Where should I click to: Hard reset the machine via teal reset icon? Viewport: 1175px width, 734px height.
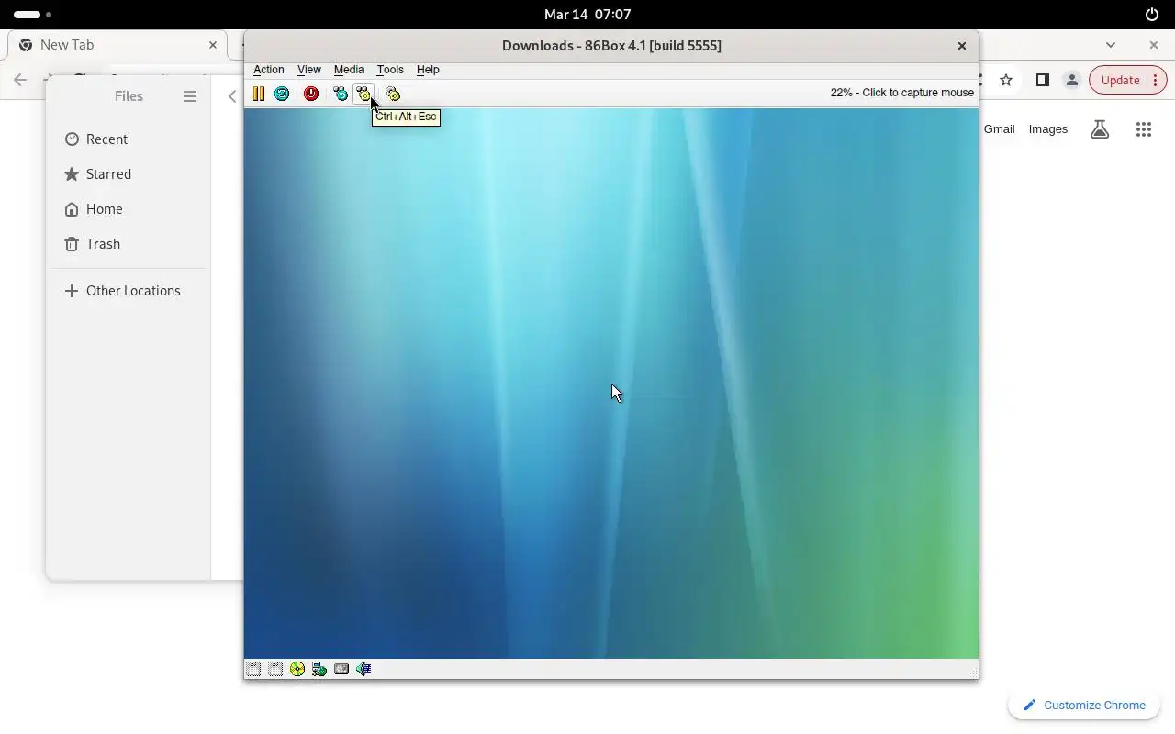(282, 94)
